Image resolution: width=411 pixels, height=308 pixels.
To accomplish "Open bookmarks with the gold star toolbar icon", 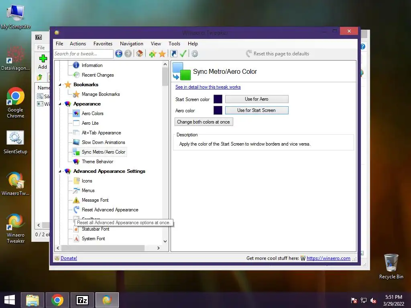I will point(162,54).
